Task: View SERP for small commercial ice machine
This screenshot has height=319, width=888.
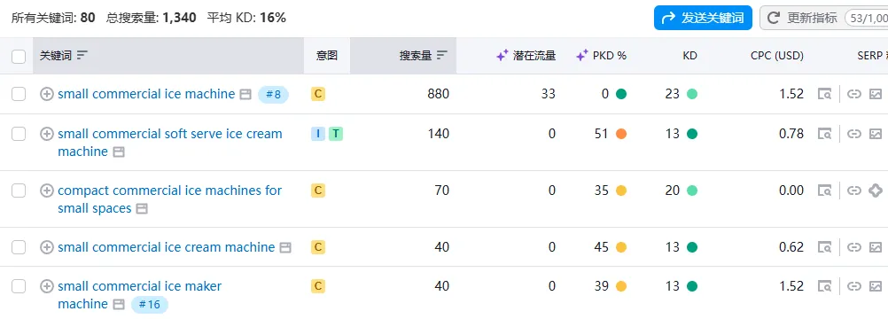Action: 824,94
